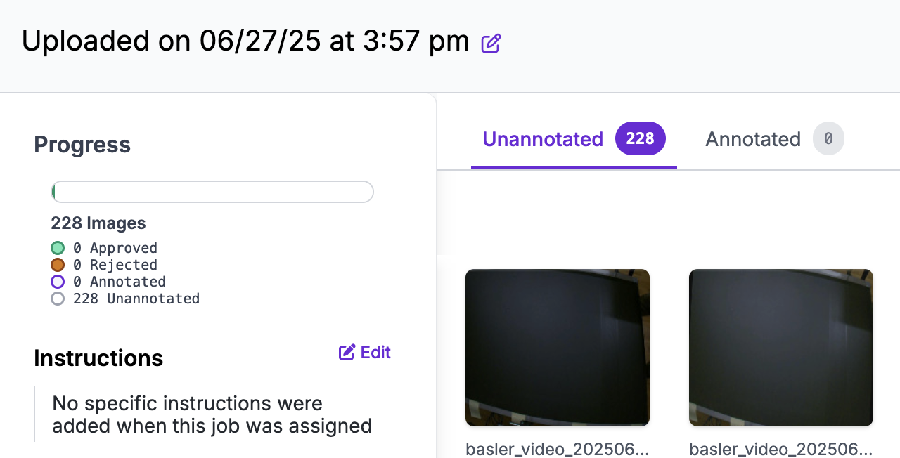Open the second basler_video image thumbnail
Viewport: 900px width, 458px height.
pos(781,348)
